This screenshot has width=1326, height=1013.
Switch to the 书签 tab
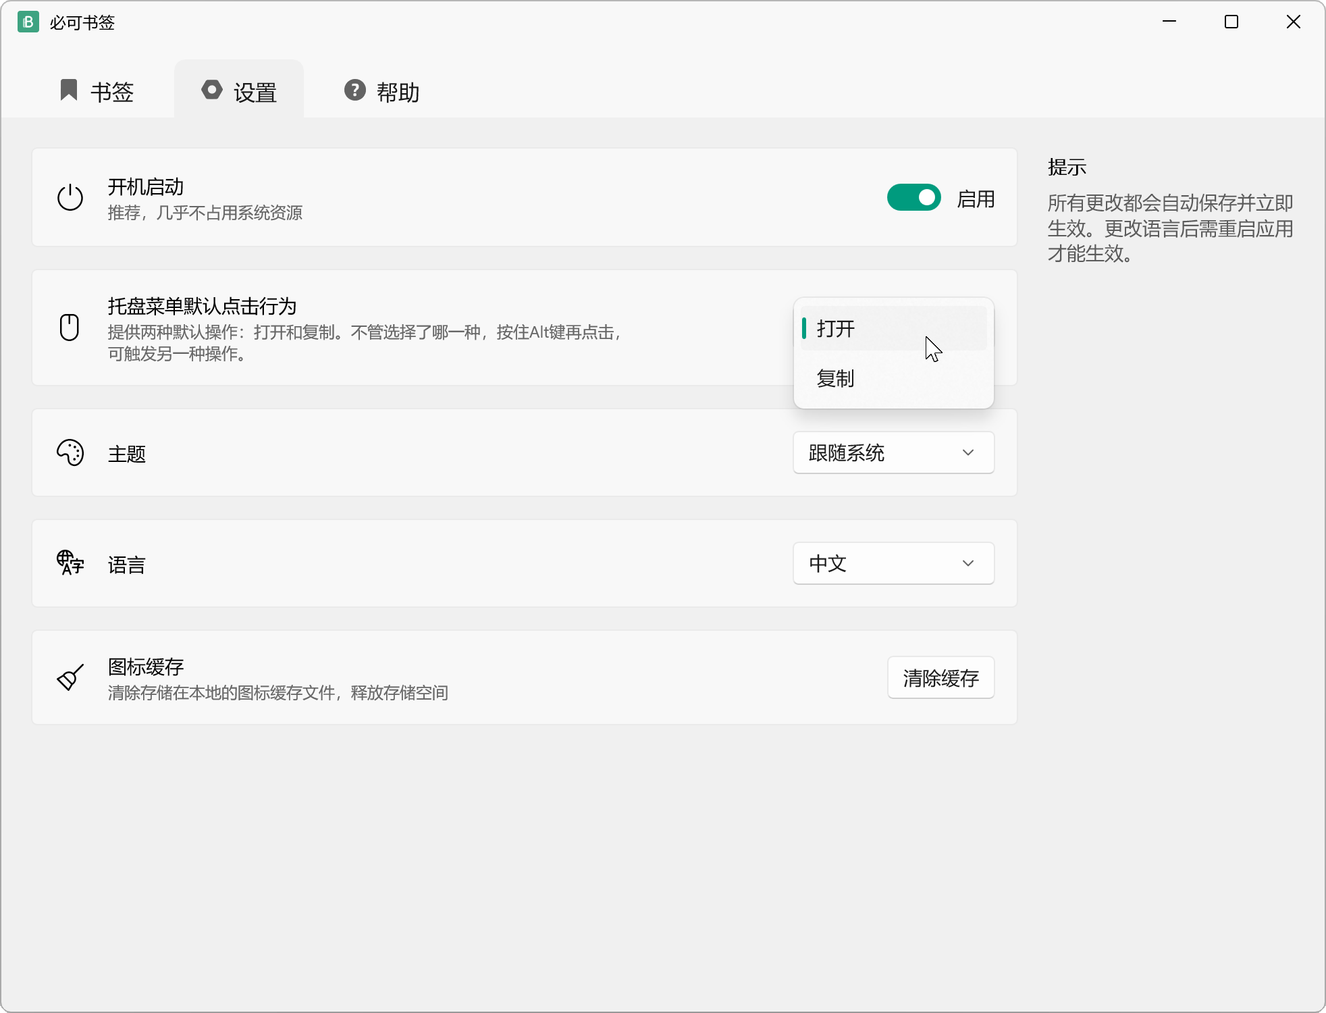97,90
